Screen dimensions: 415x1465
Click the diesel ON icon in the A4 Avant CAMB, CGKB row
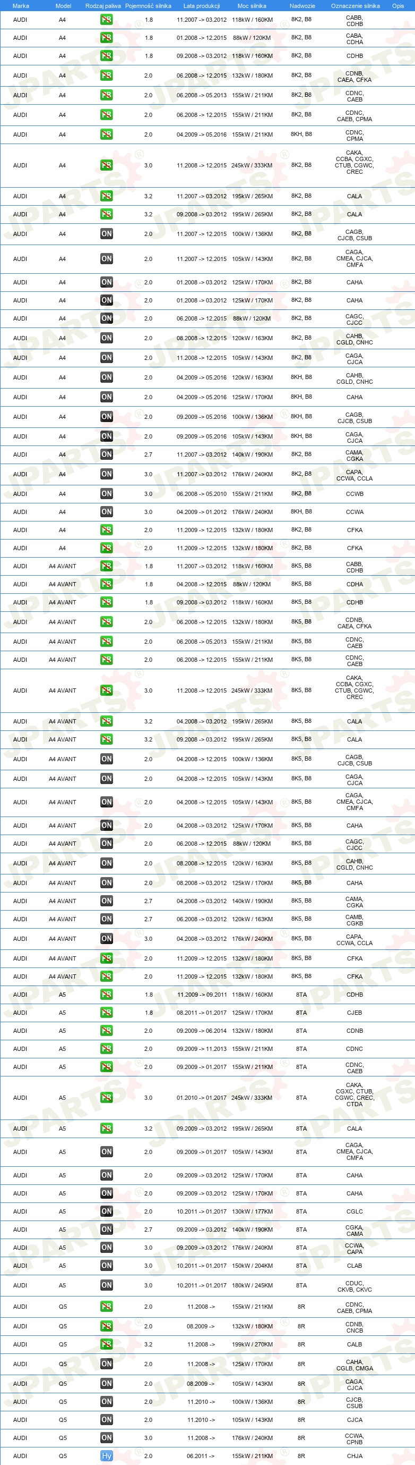[x=107, y=919]
